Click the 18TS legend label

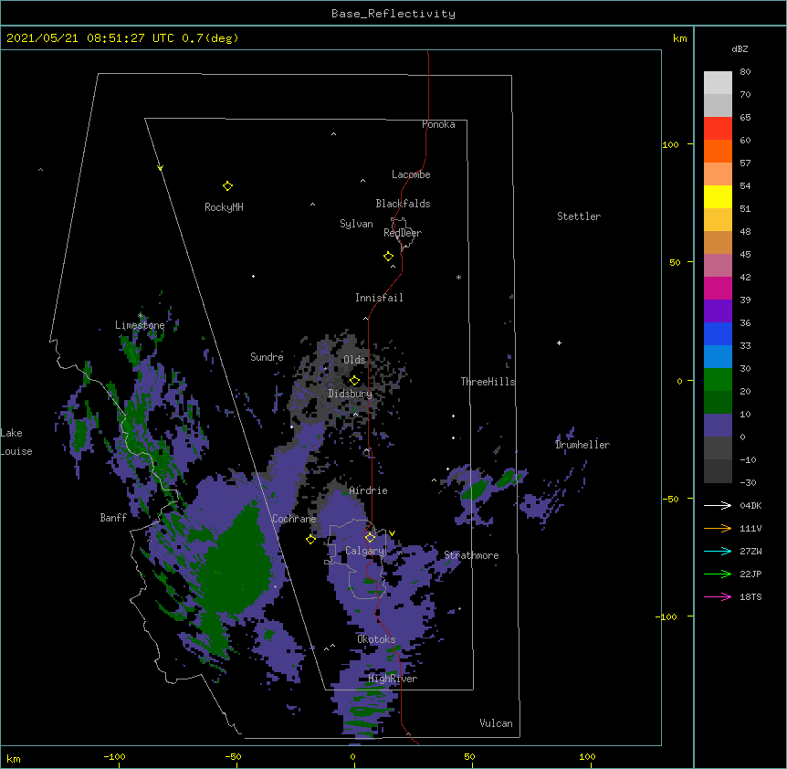(x=750, y=596)
